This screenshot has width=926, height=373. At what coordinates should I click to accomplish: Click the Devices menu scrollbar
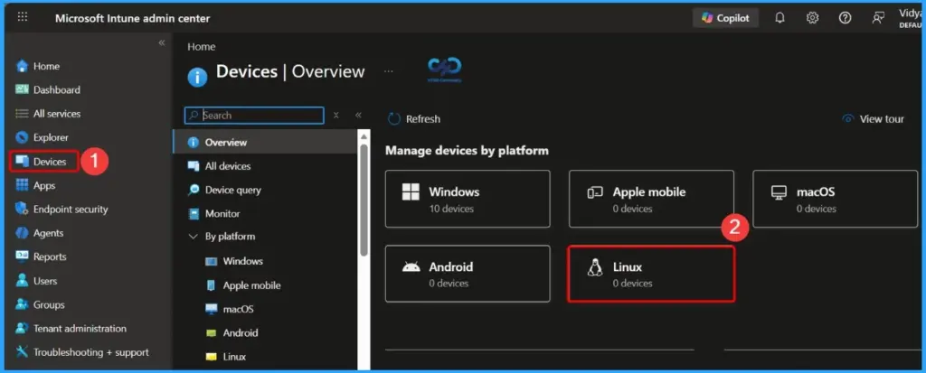click(364, 200)
